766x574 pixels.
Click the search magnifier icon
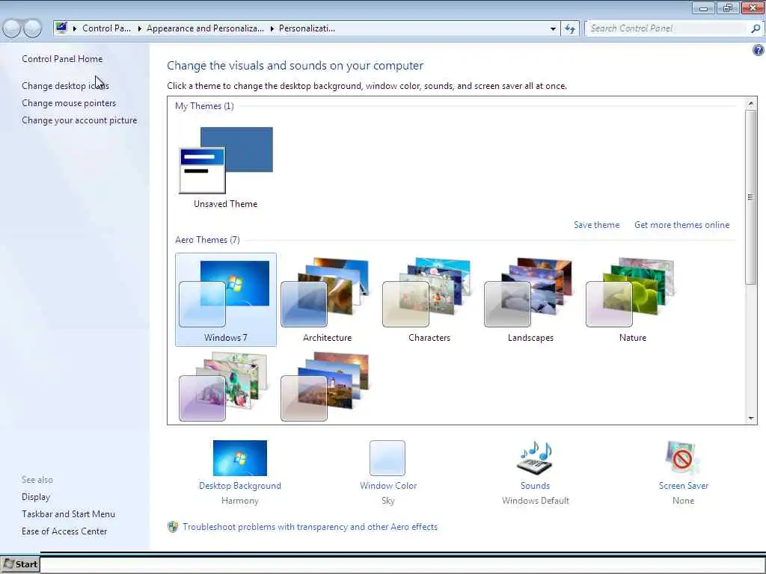pos(756,28)
